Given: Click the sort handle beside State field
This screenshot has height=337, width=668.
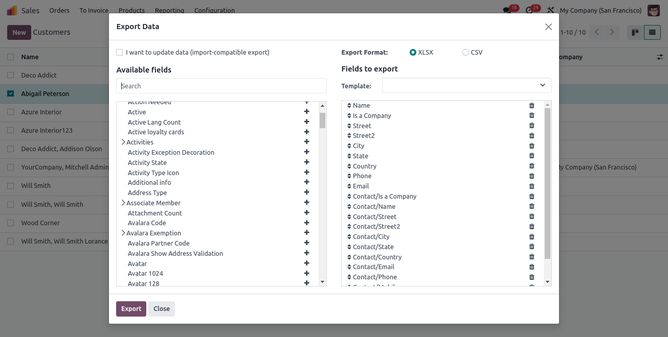Looking at the screenshot, I should (349, 156).
